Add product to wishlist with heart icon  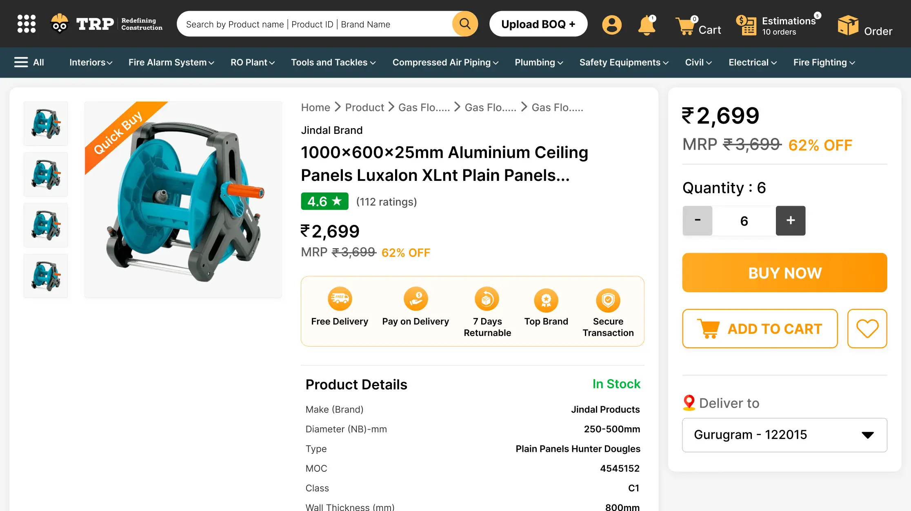[x=867, y=329]
